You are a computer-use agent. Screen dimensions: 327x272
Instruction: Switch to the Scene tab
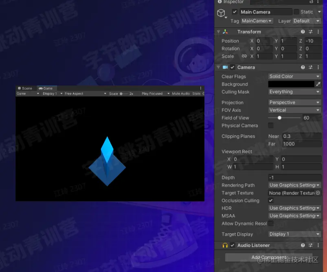pos(25,88)
